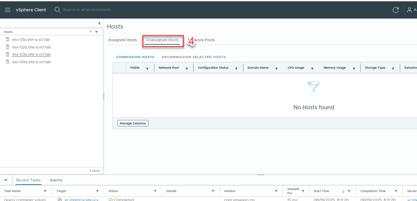Open the user account icon menu

(409, 10)
